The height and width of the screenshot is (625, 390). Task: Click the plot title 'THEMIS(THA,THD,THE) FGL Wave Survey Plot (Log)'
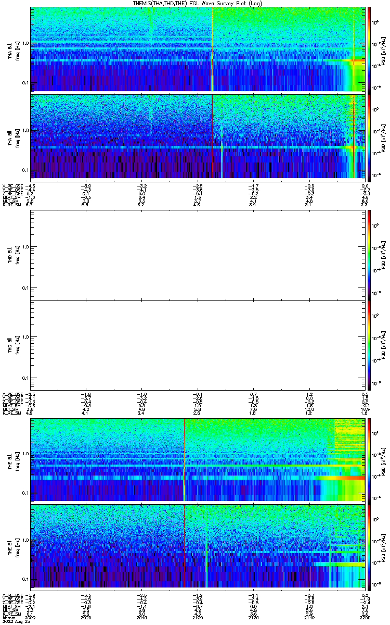pos(198,3)
